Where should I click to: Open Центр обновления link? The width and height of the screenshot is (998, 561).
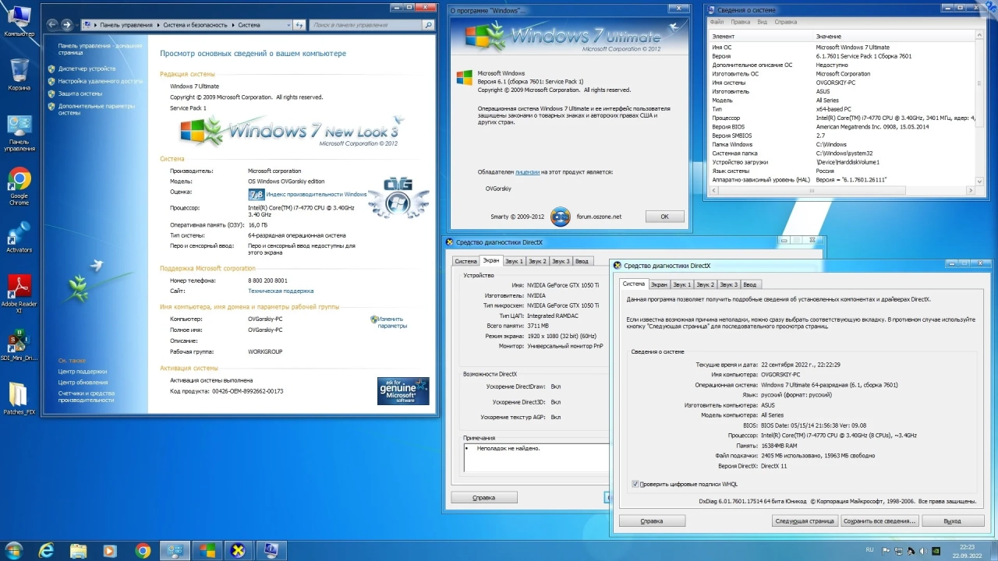coord(83,382)
